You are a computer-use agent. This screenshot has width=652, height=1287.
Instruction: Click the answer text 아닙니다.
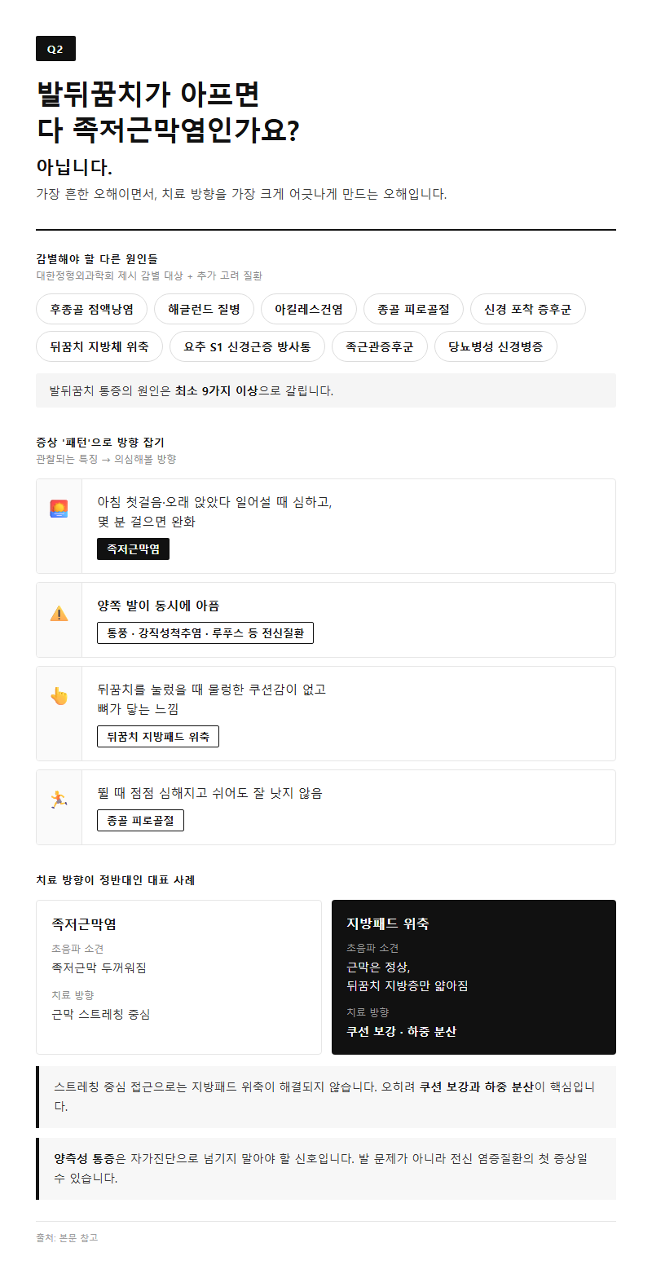(74, 167)
